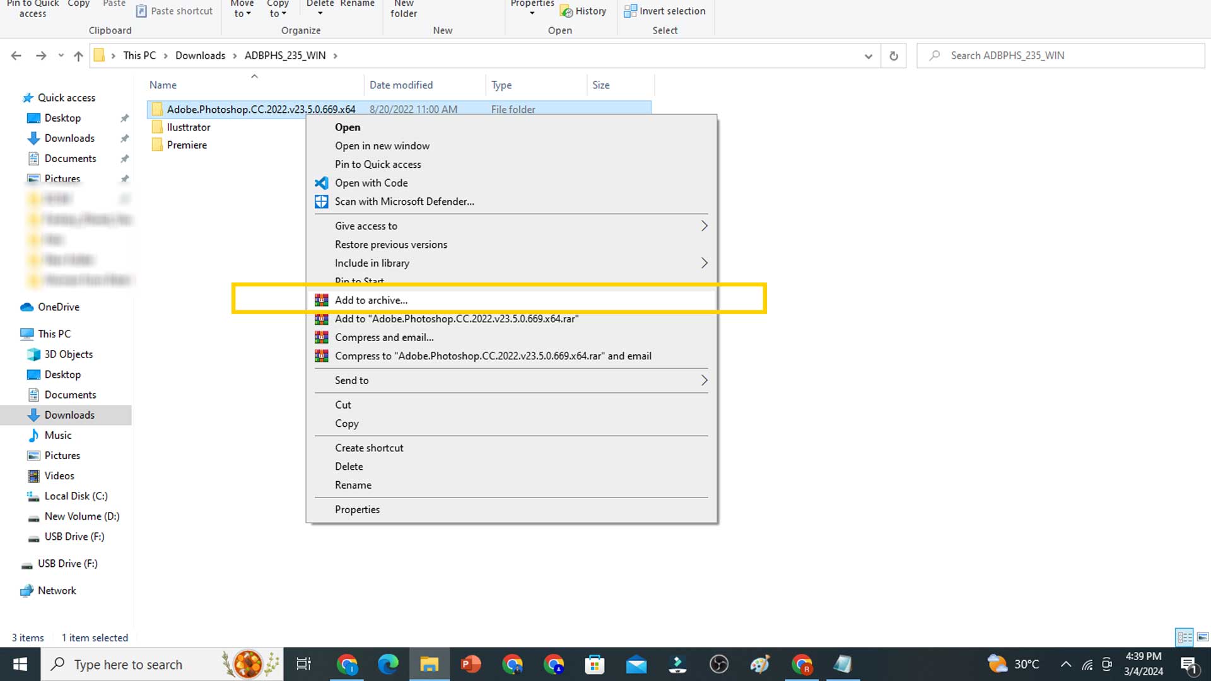This screenshot has height=681, width=1211.
Task: Click WinRAR icon beside 'Compress and email...'
Action: click(321, 337)
